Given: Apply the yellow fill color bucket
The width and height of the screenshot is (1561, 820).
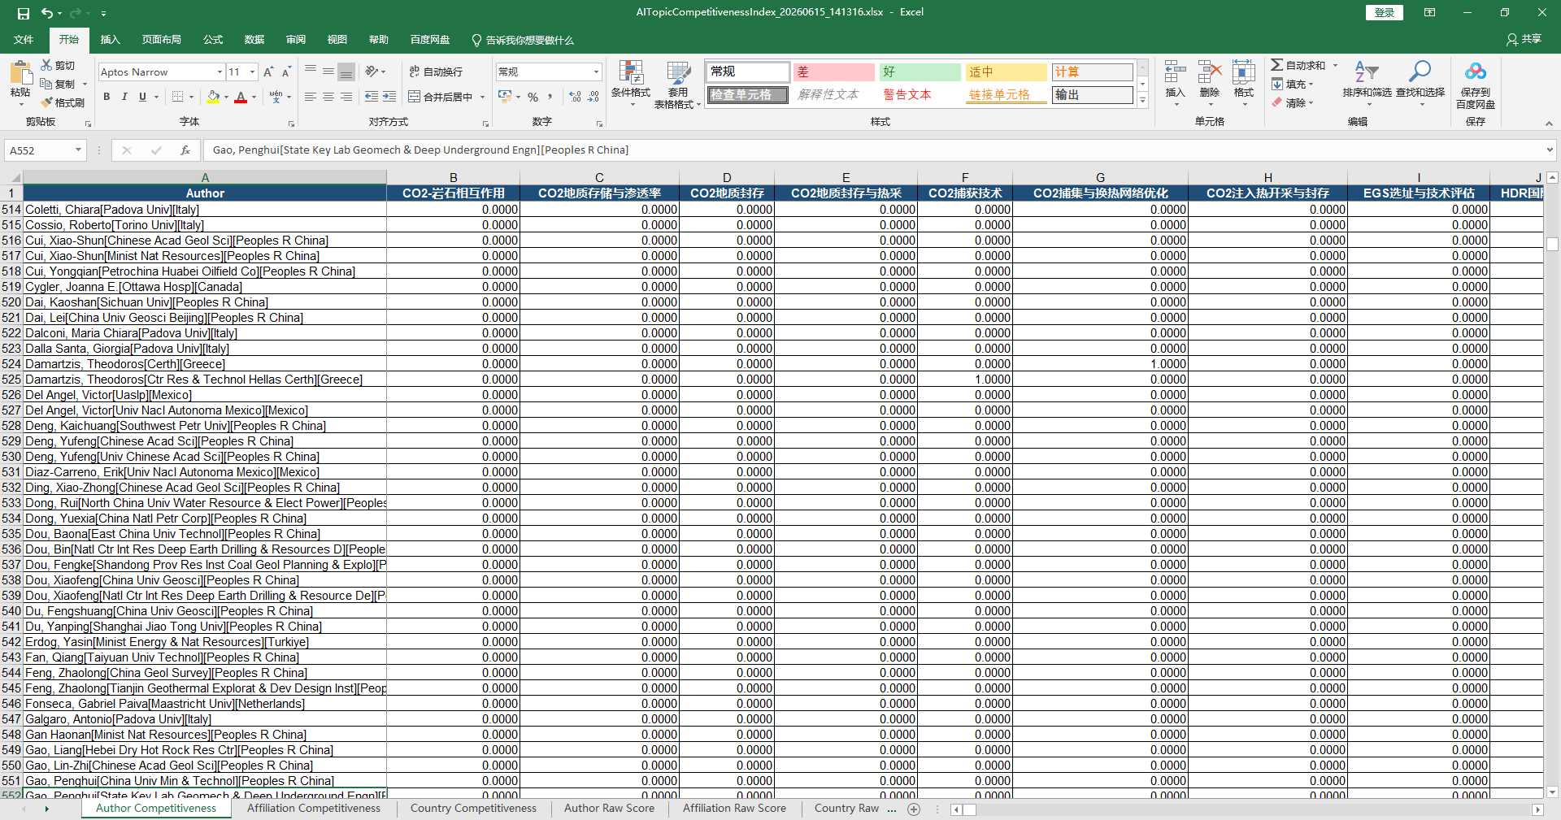Looking at the screenshot, I should pos(213,97).
